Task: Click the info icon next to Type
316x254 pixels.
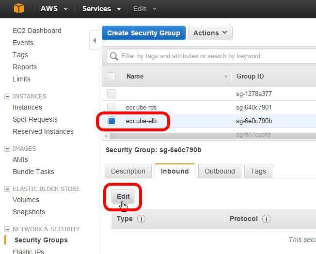Action: (x=141, y=219)
